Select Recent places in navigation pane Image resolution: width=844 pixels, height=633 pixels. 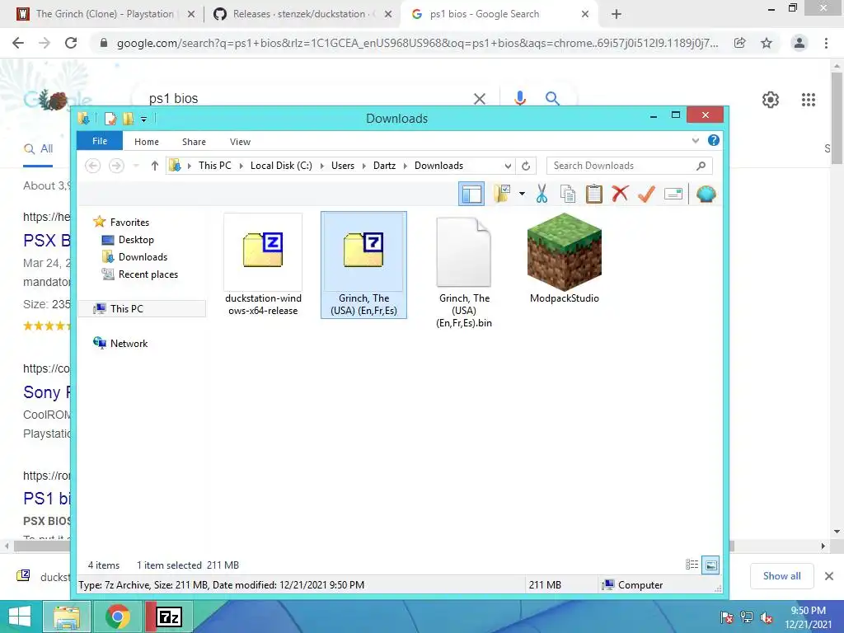tap(148, 274)
